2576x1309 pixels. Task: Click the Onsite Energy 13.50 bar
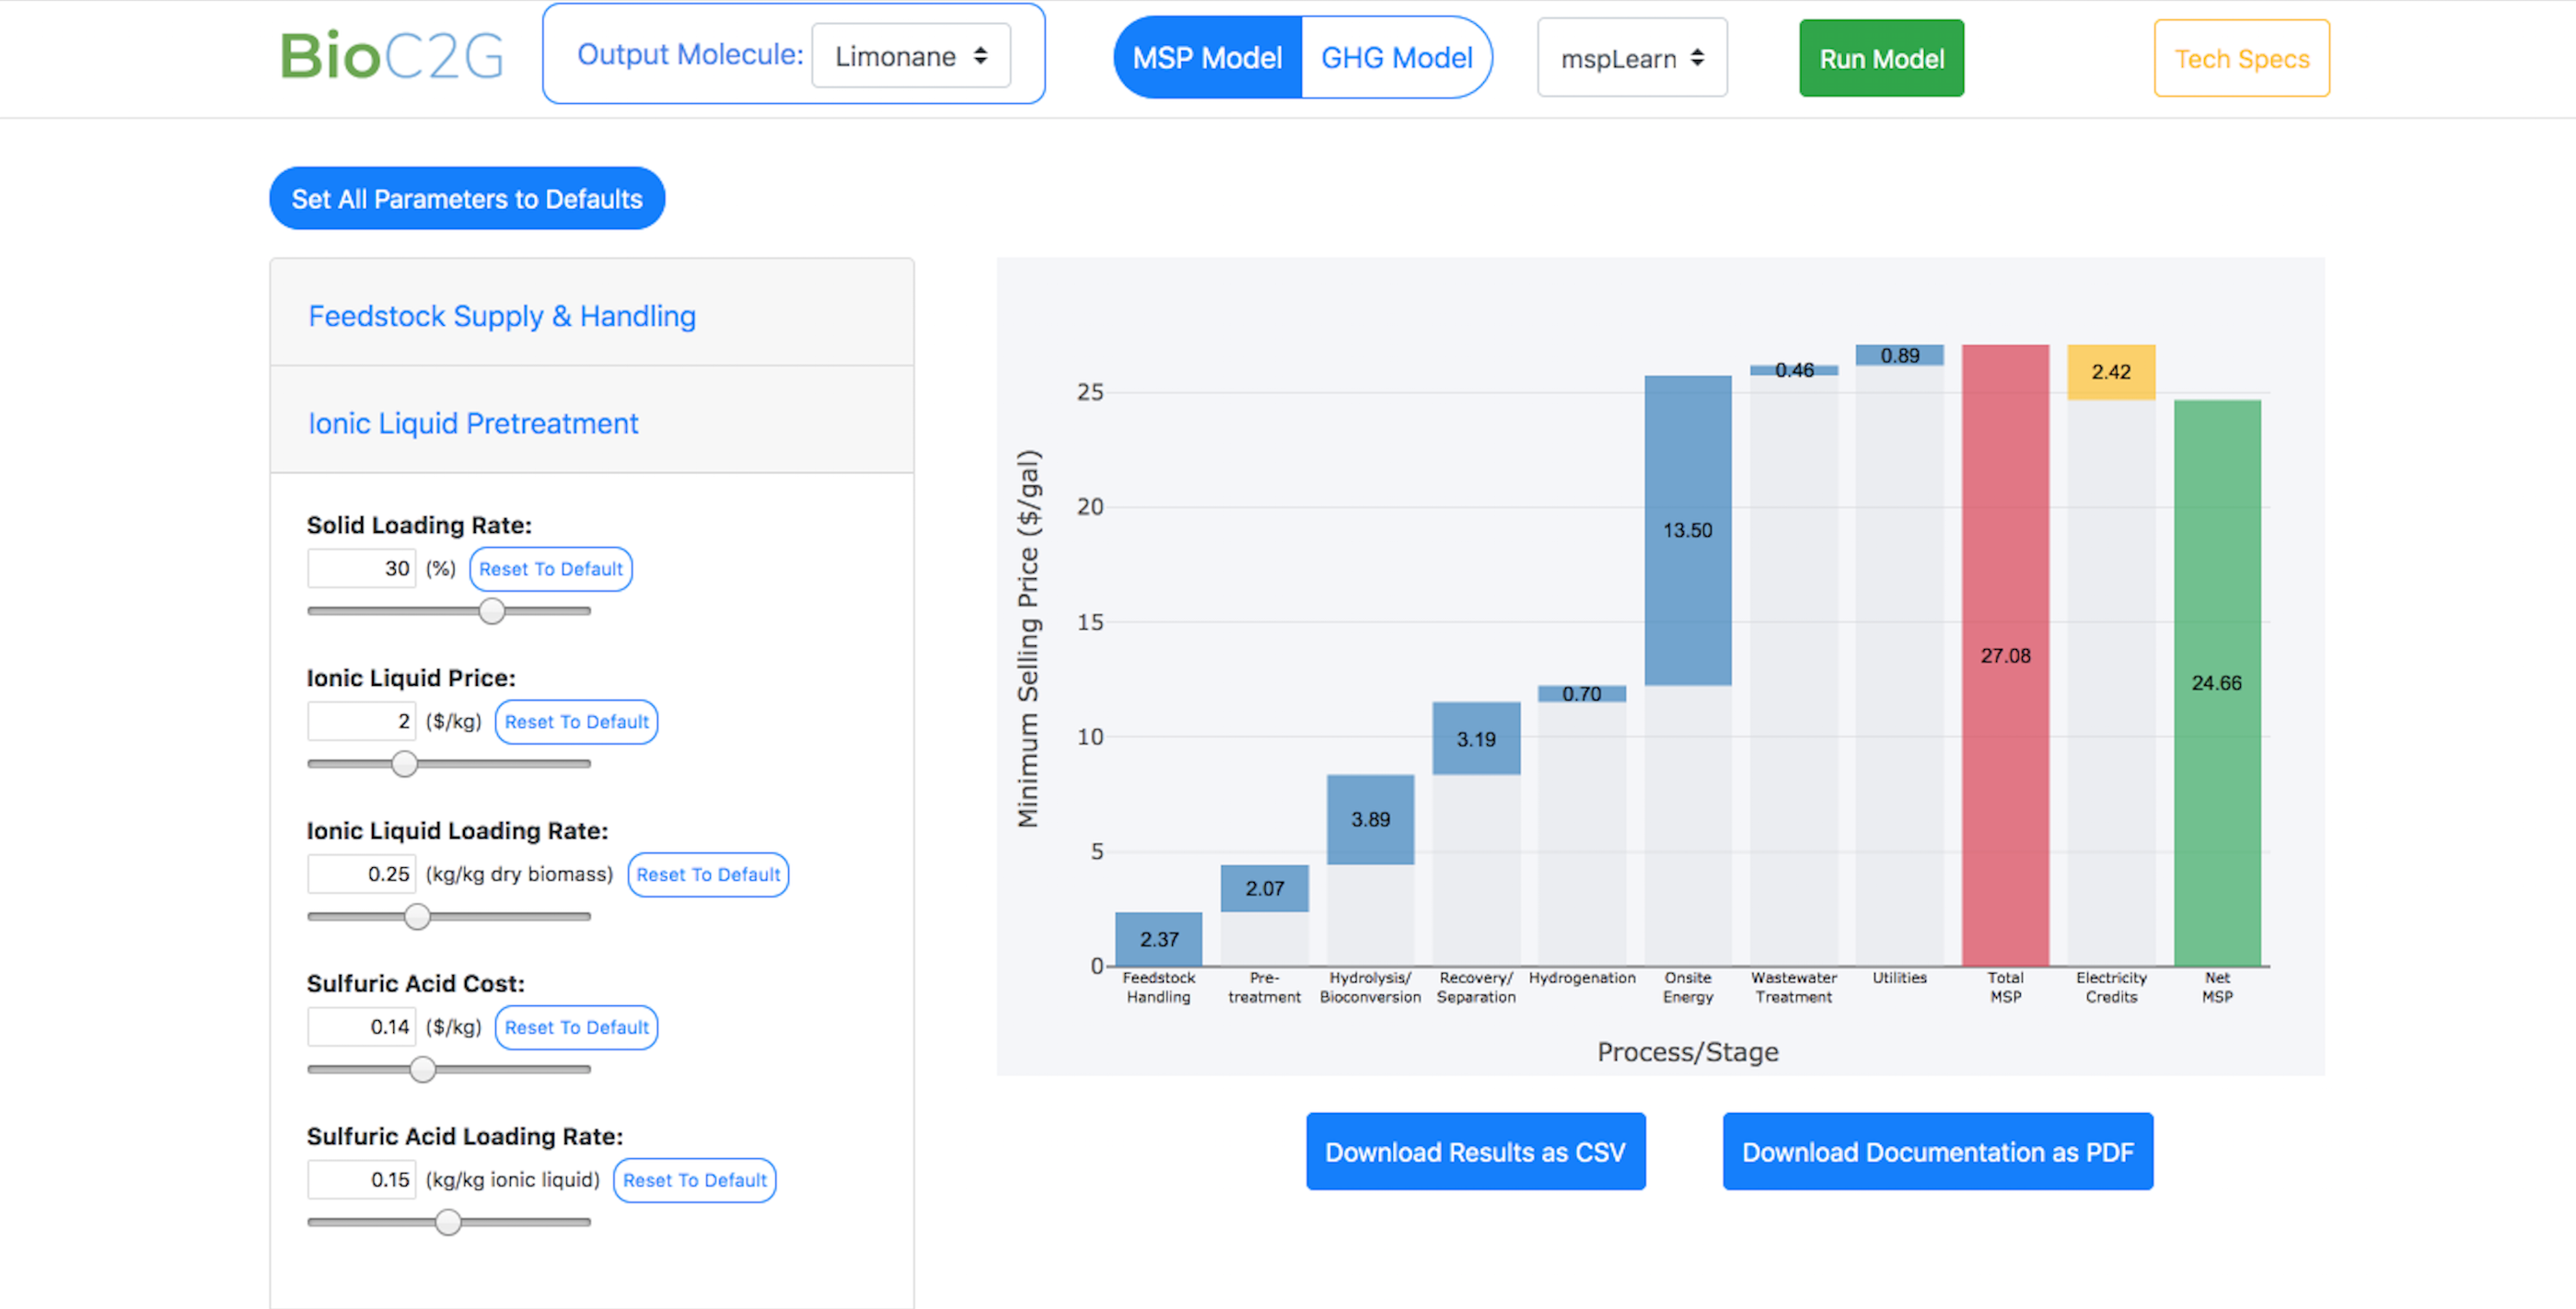click(x=1687, y=530)
